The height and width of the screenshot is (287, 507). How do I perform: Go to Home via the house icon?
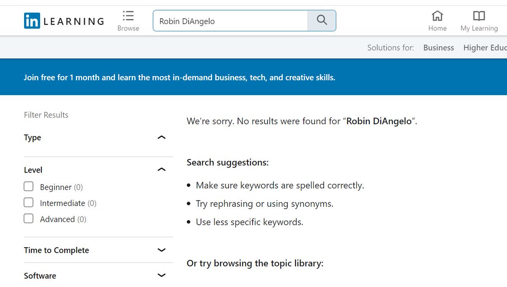click(x=437, y=16)
